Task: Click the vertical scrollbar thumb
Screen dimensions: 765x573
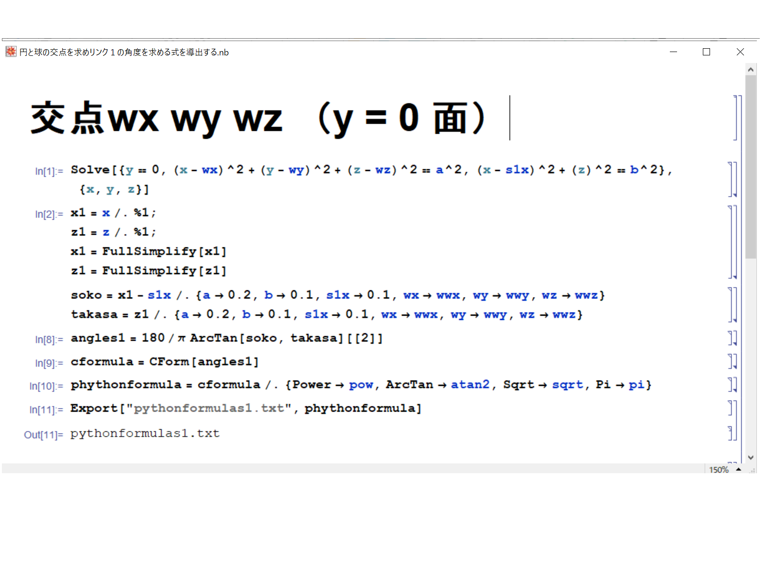Action: point(751,166)
